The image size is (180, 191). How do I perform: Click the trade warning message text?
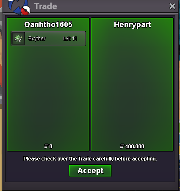(x=90, y=159)
